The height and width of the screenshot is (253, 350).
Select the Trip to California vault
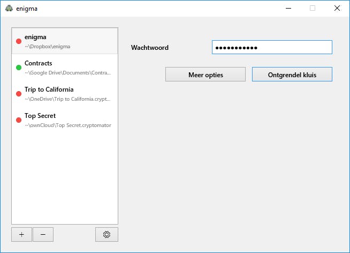65,94
